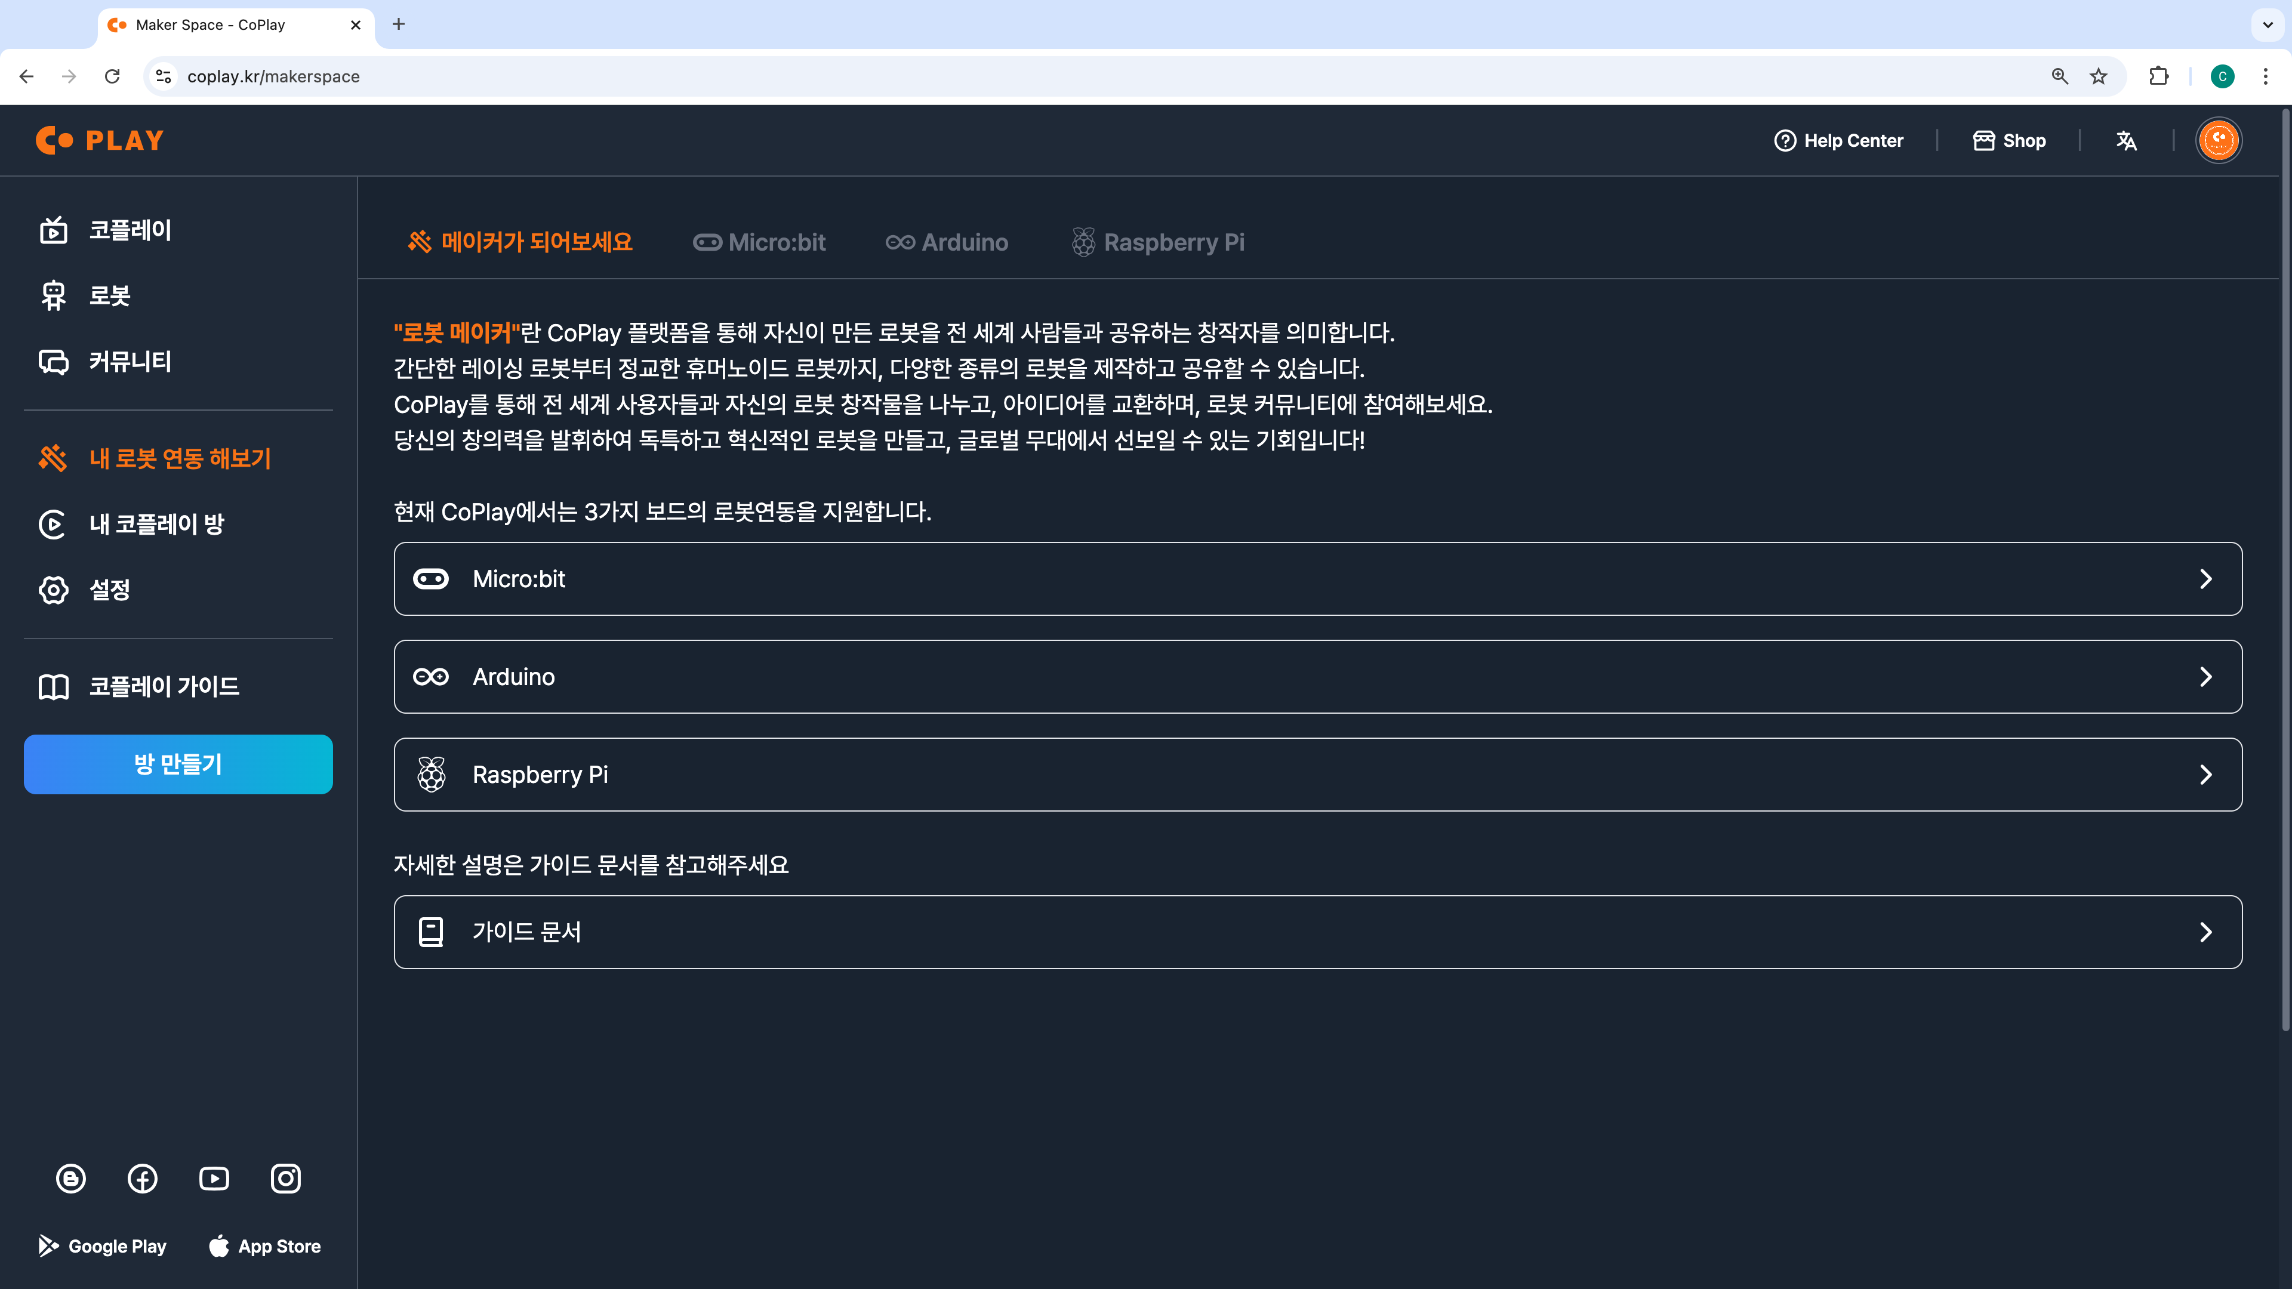This screenshot has height=1289, width=2292.
Task: Click the tools icon beside 내 로봇 연동 해보기
Action: 53,458
